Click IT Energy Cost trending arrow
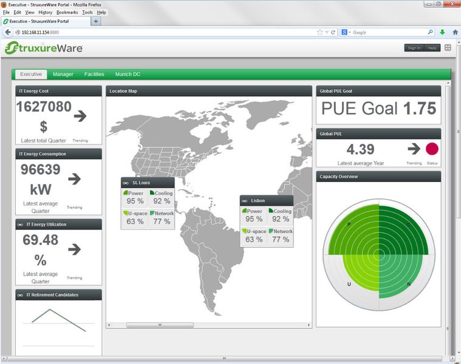This screenshot has height=364, width=461. point(80,116)
